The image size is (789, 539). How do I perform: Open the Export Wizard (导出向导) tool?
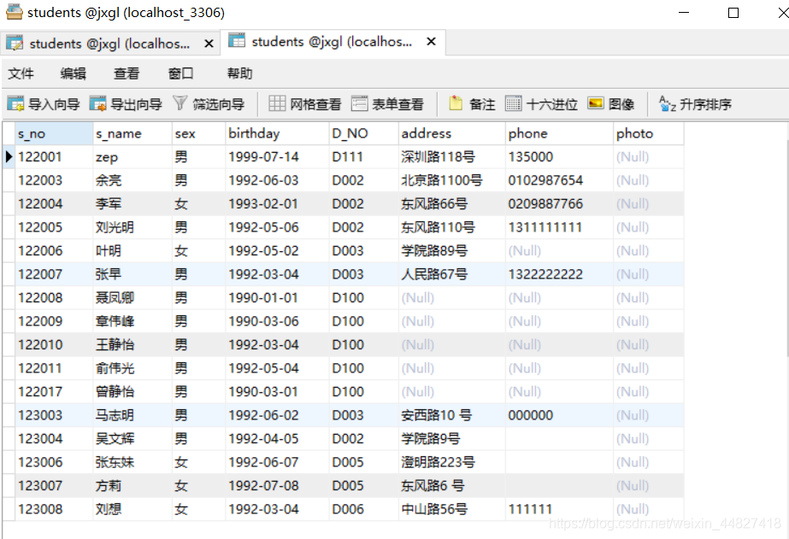[126, 104]
